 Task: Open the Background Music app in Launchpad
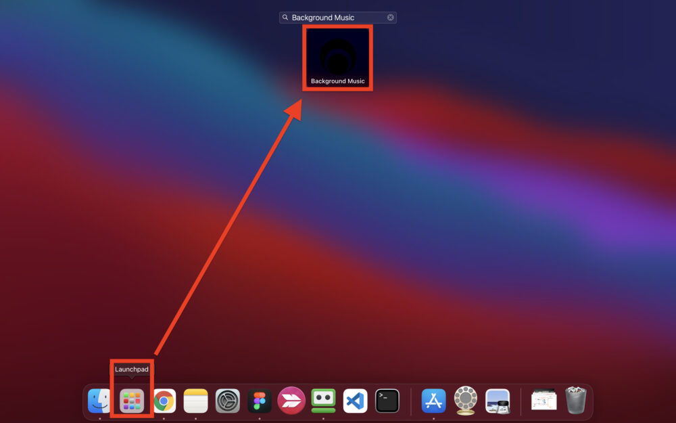337,58
